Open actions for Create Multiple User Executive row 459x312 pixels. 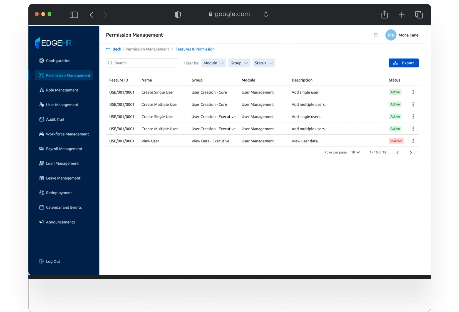point(413,129)
